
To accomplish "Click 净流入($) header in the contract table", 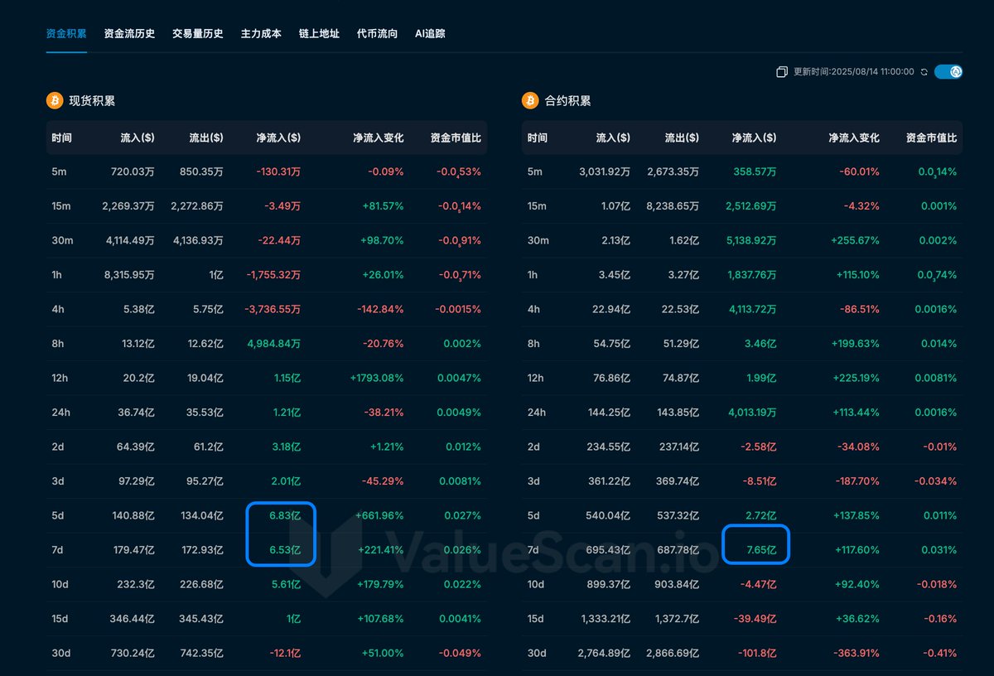I will (754, 138).
